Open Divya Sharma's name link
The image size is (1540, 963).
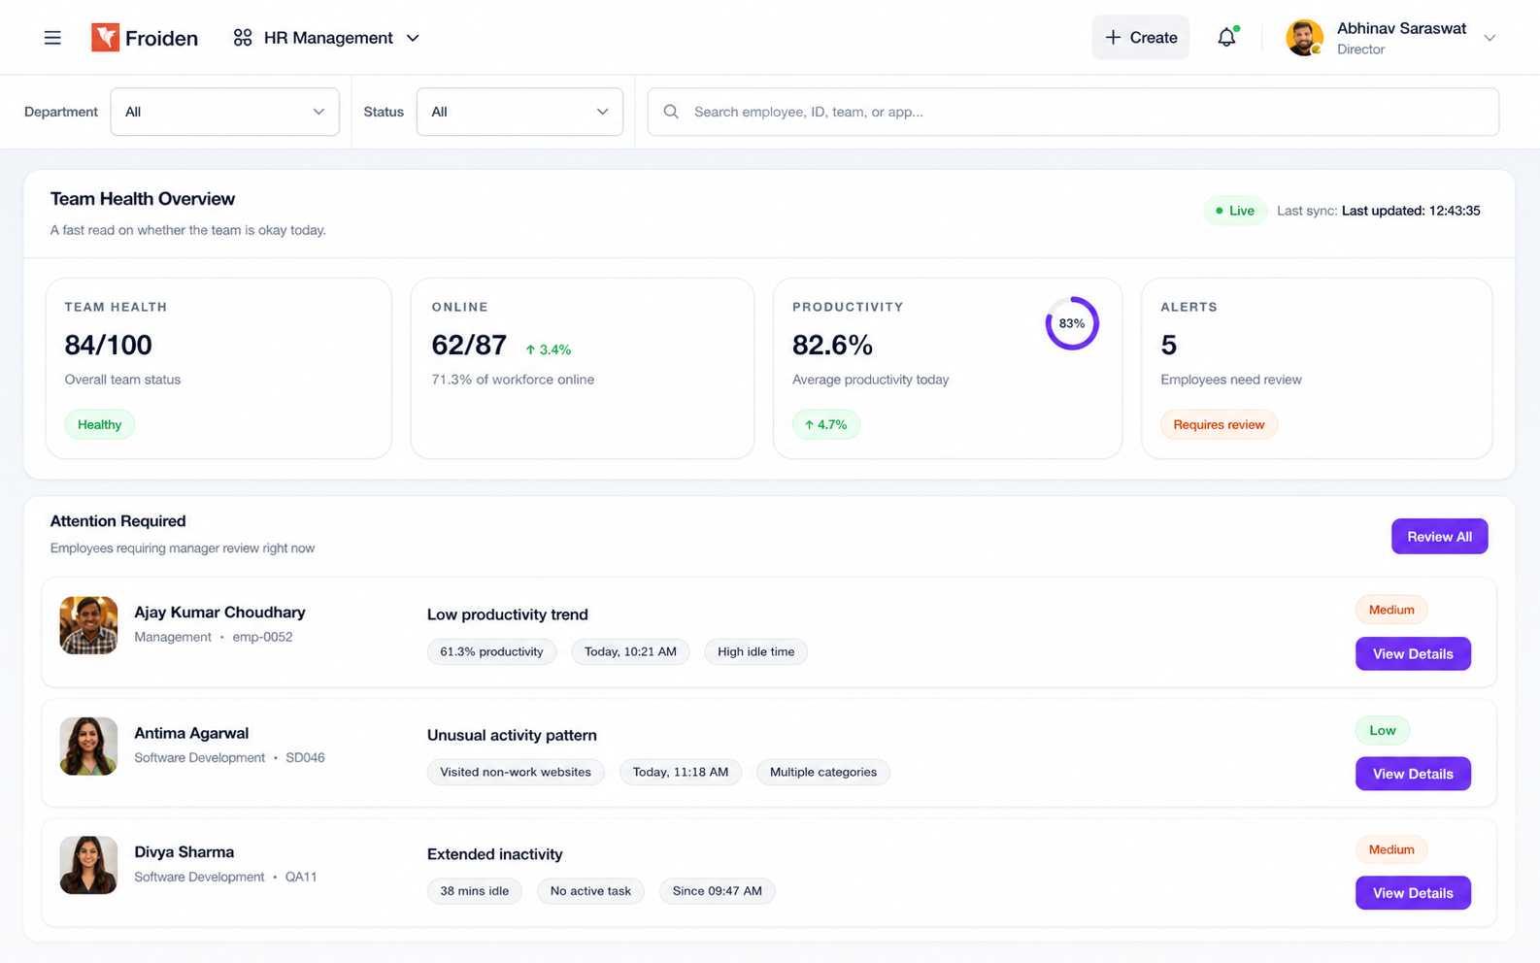coord(184,852)
